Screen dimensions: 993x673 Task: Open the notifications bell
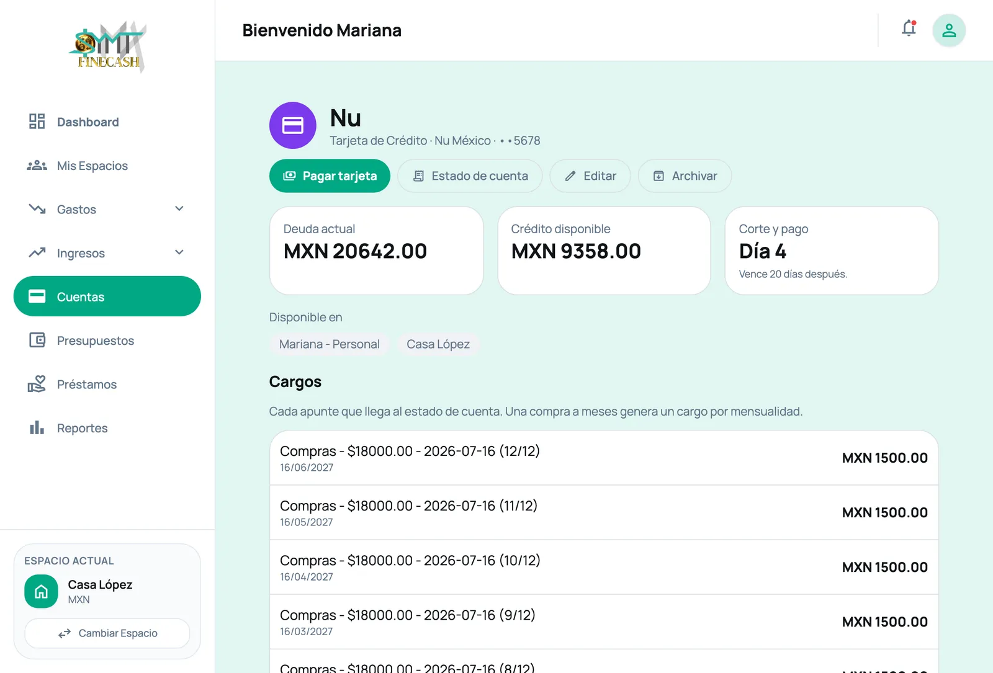(909, 29)
